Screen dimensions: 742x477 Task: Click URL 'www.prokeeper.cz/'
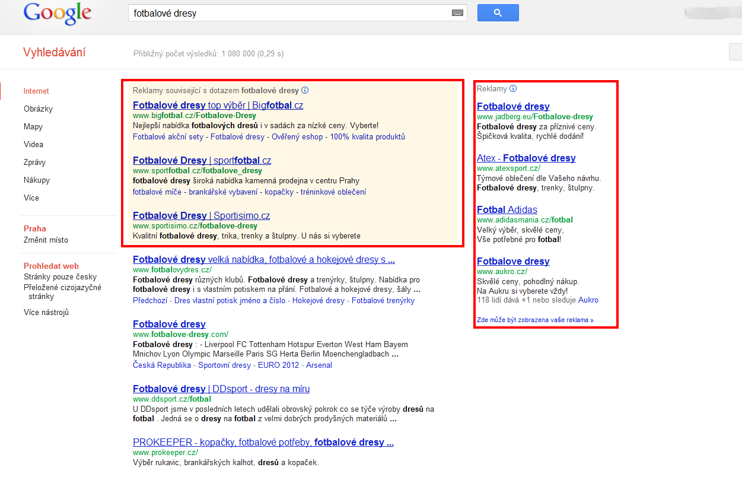coord(165,453)
